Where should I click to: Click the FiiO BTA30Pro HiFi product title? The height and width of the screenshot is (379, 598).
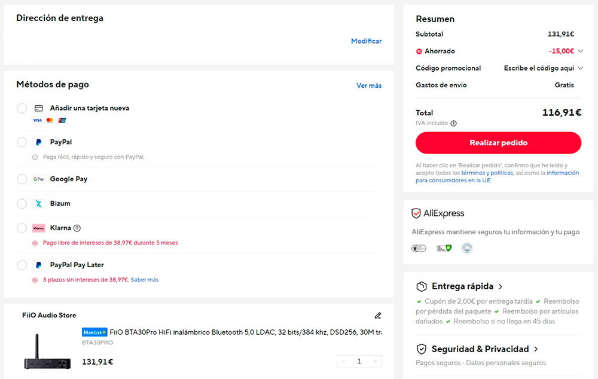point(246,332)
